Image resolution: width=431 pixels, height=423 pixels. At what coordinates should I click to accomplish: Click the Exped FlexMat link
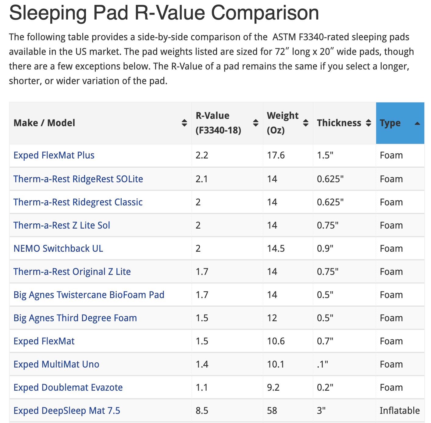click(x=44, y=341)
